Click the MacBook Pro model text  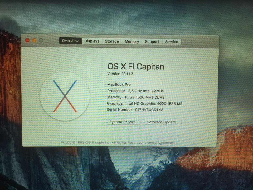click(119, 84)
